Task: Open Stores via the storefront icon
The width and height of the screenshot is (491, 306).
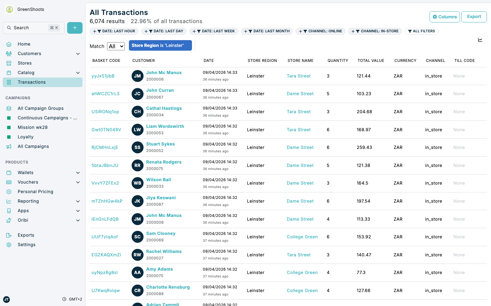Action: coord(9,63)
